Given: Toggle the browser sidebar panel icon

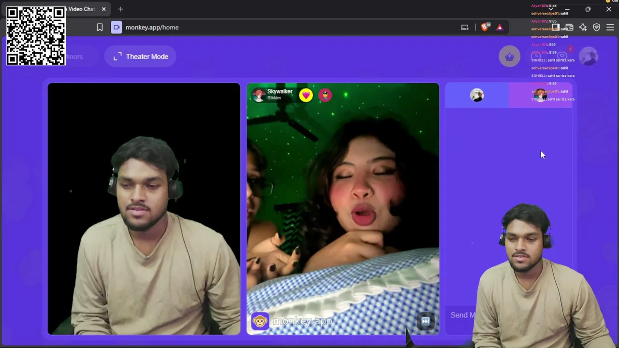Looking at the screenshot, I should [x=556, y=28].
